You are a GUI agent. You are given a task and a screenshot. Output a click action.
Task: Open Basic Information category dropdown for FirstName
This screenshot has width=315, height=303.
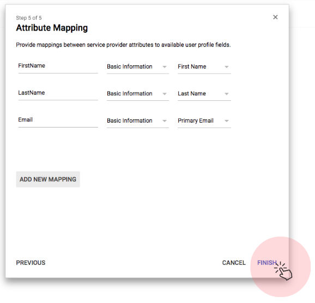(x=138, y=67)
